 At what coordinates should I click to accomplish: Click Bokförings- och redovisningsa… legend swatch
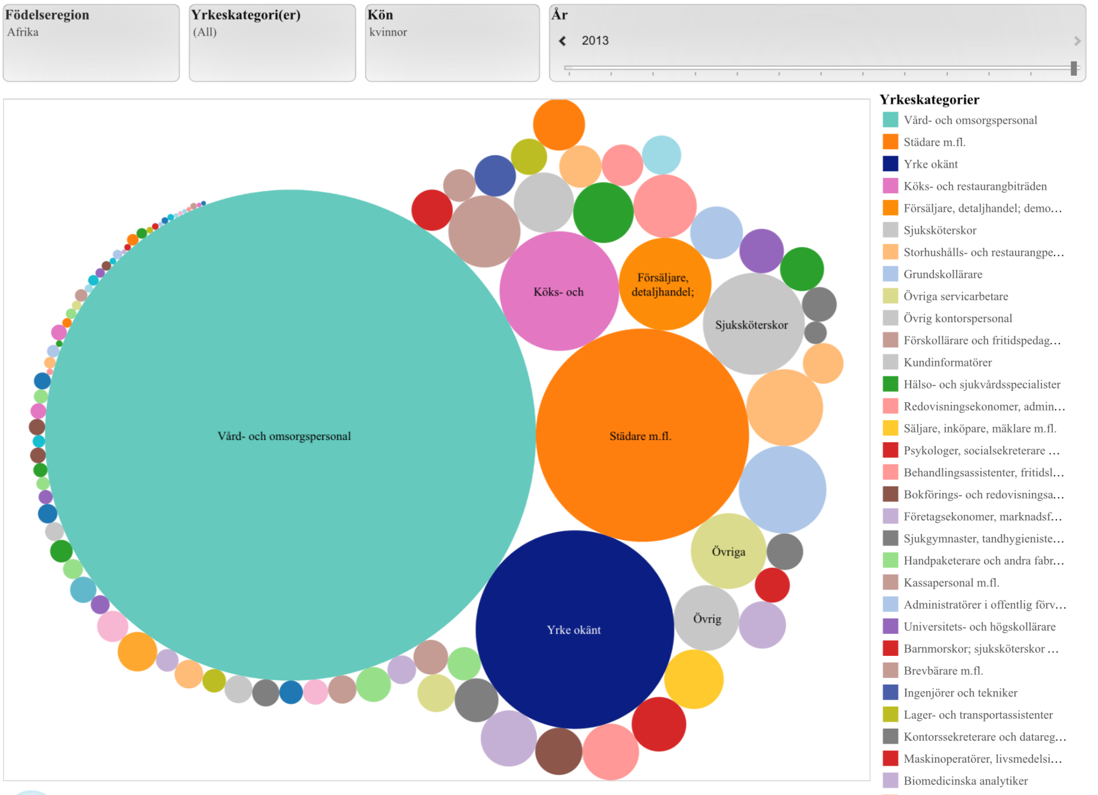tap(890, 494)
